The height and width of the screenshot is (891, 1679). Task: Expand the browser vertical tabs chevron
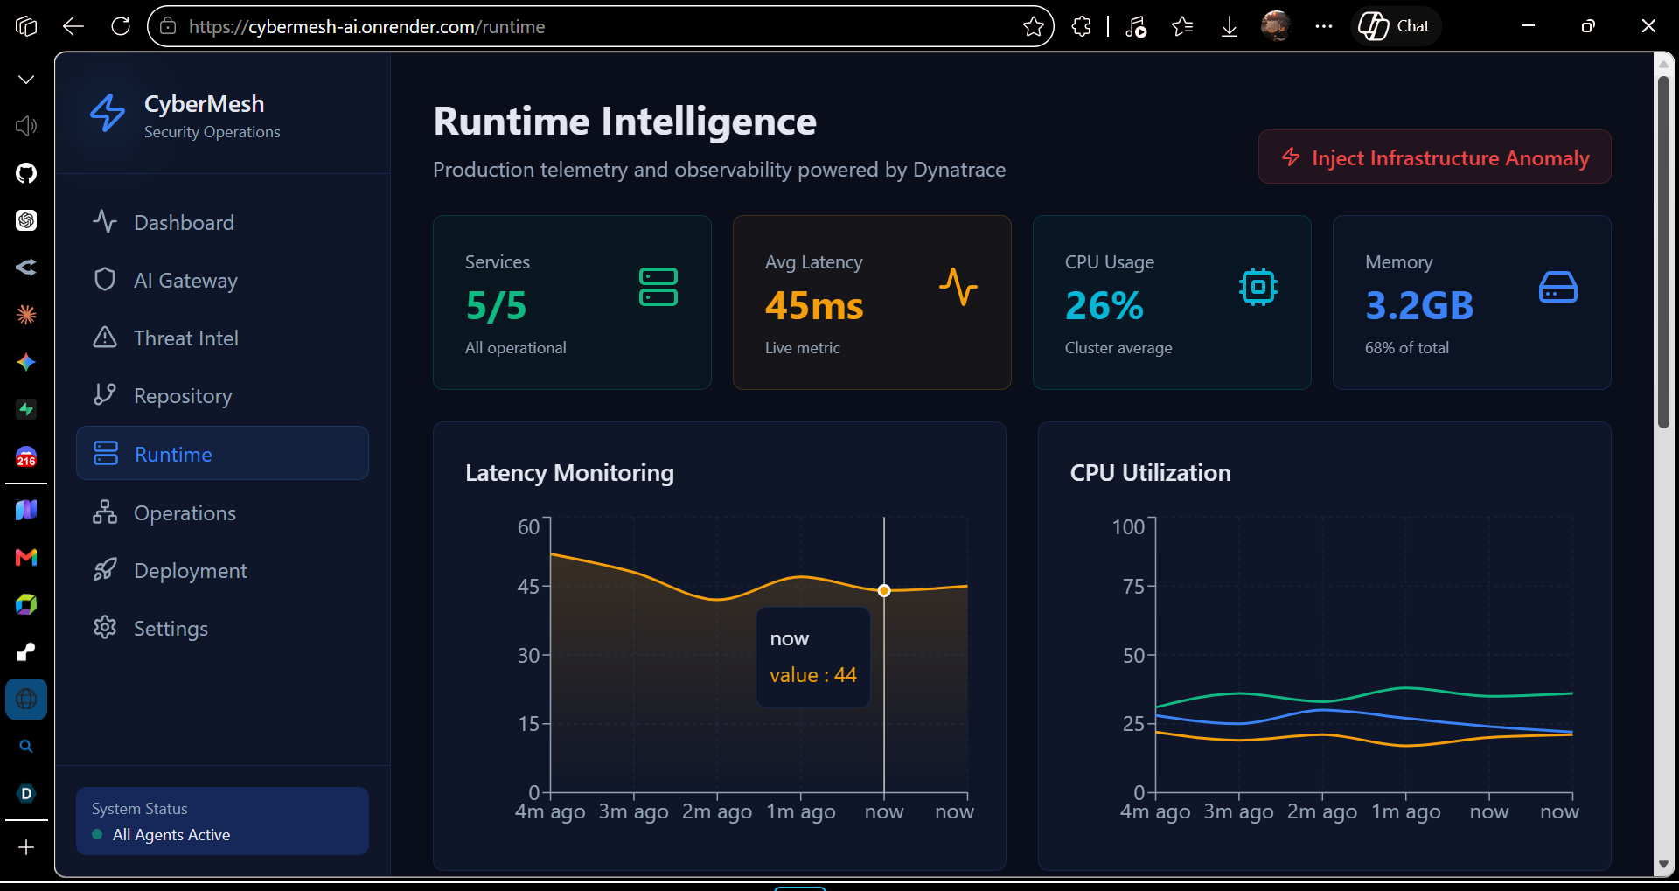[x=26, y=80]
